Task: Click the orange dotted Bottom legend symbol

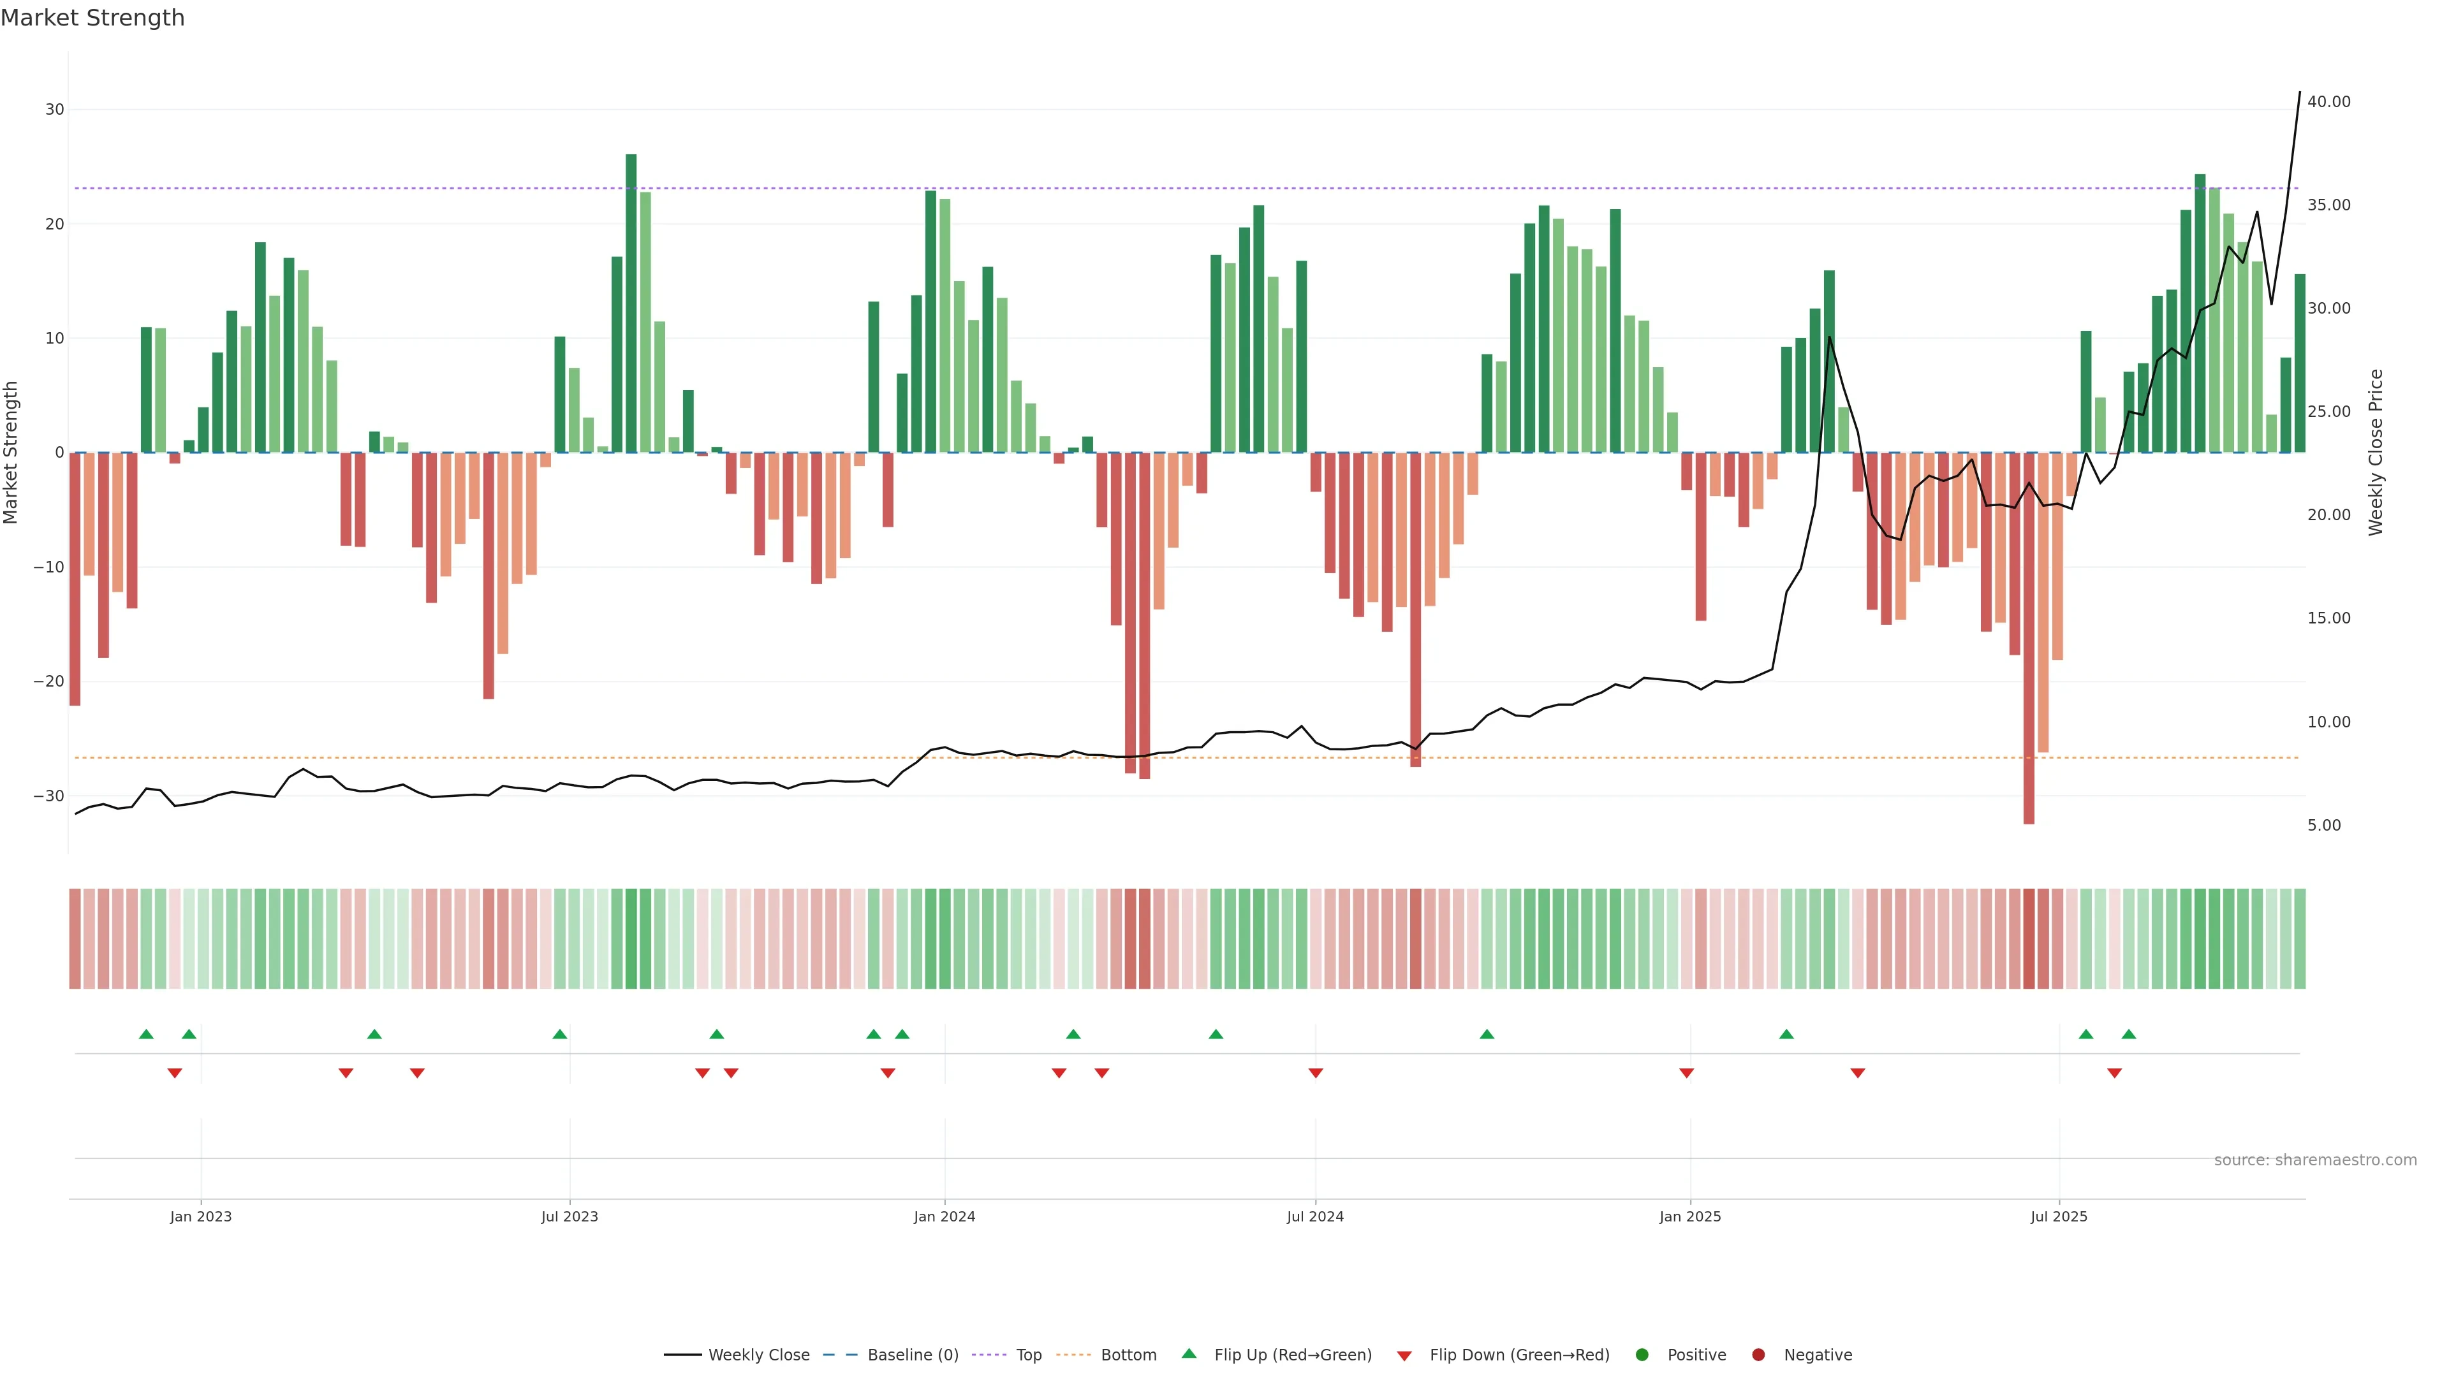Action: pyautogui.click(x=1073, y=1354)
